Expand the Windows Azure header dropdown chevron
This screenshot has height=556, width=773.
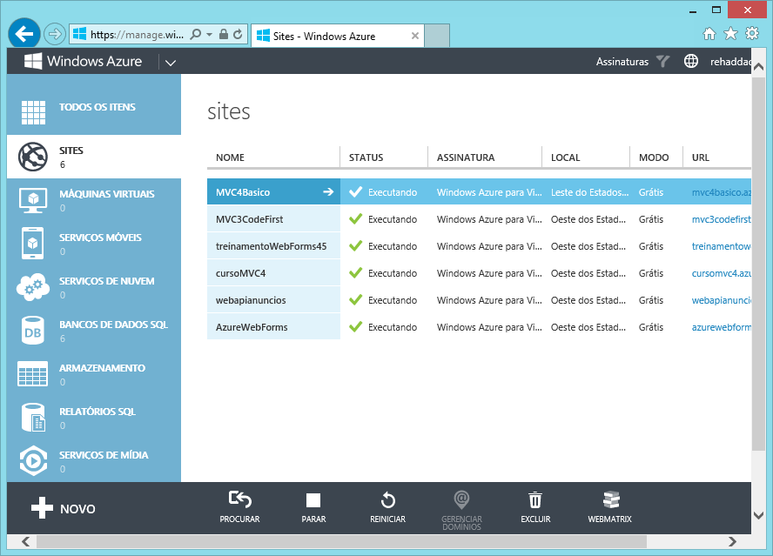(x=171, y=63)
